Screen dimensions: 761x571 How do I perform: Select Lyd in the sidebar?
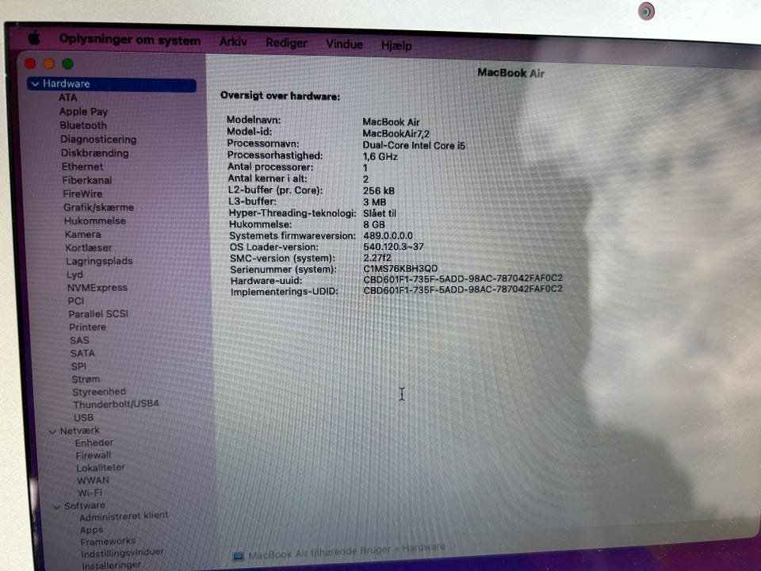75,275
